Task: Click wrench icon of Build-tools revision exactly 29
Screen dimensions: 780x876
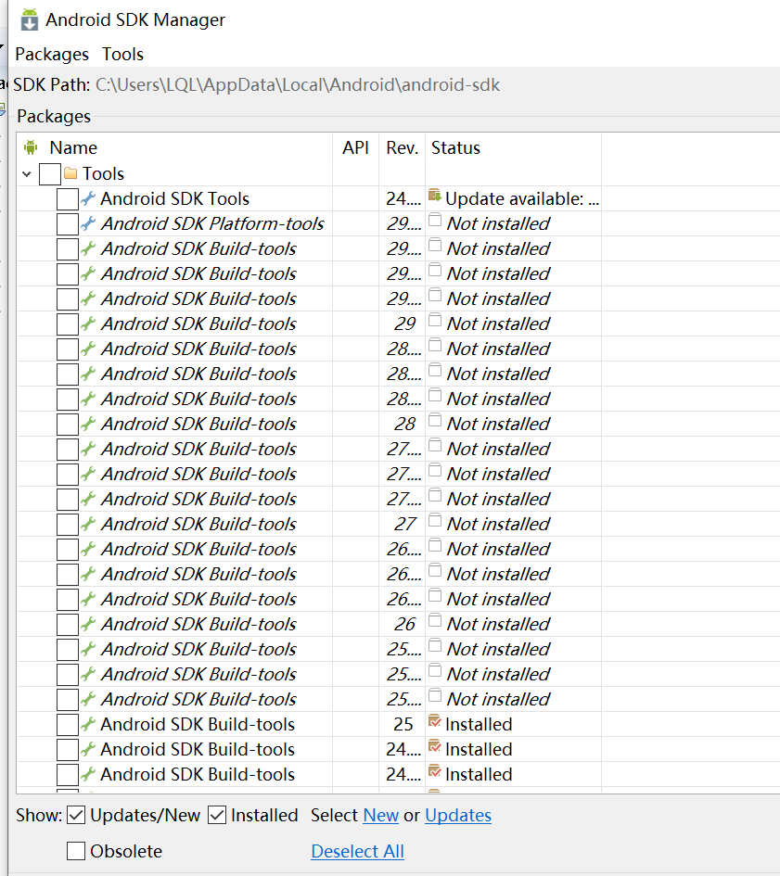Action: click(x=88, y=324)
